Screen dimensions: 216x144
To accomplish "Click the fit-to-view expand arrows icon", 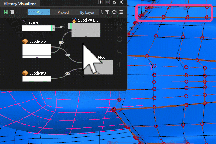I will (119, 26).
